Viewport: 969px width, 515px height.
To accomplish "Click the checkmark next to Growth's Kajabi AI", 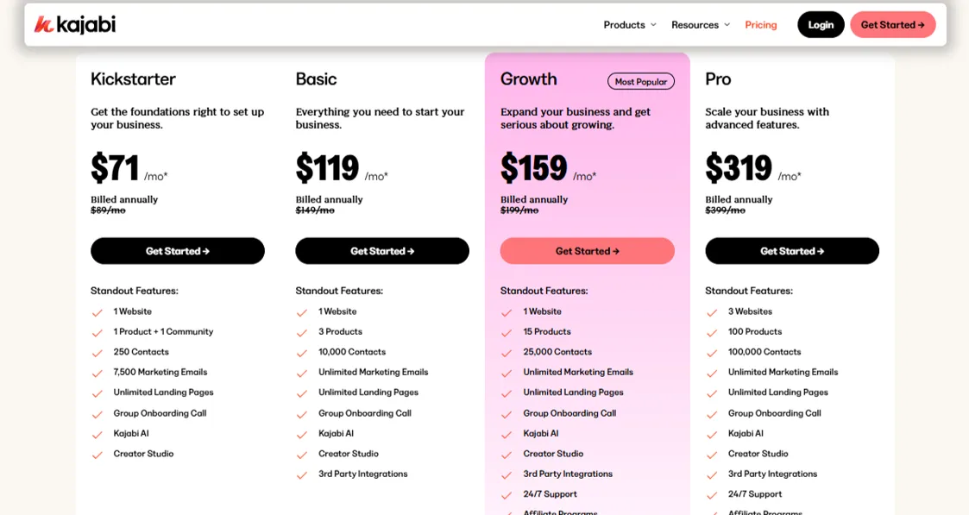I will (507, 435).
